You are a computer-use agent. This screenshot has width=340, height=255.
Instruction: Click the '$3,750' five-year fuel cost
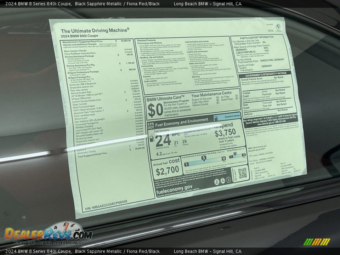[x=225, y=133]
